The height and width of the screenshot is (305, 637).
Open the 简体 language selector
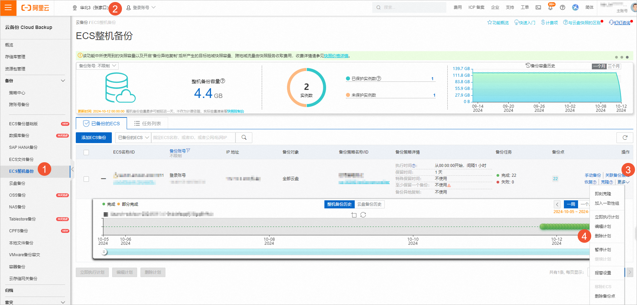(x=590, y=7)
